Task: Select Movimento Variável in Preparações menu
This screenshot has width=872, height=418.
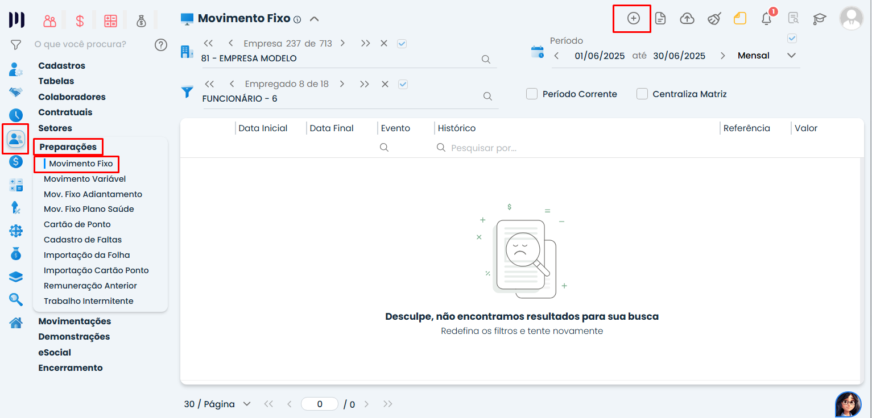Action: [x=85, y=179]
